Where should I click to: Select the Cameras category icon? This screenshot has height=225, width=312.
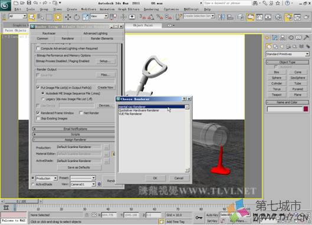click(288, 47)
